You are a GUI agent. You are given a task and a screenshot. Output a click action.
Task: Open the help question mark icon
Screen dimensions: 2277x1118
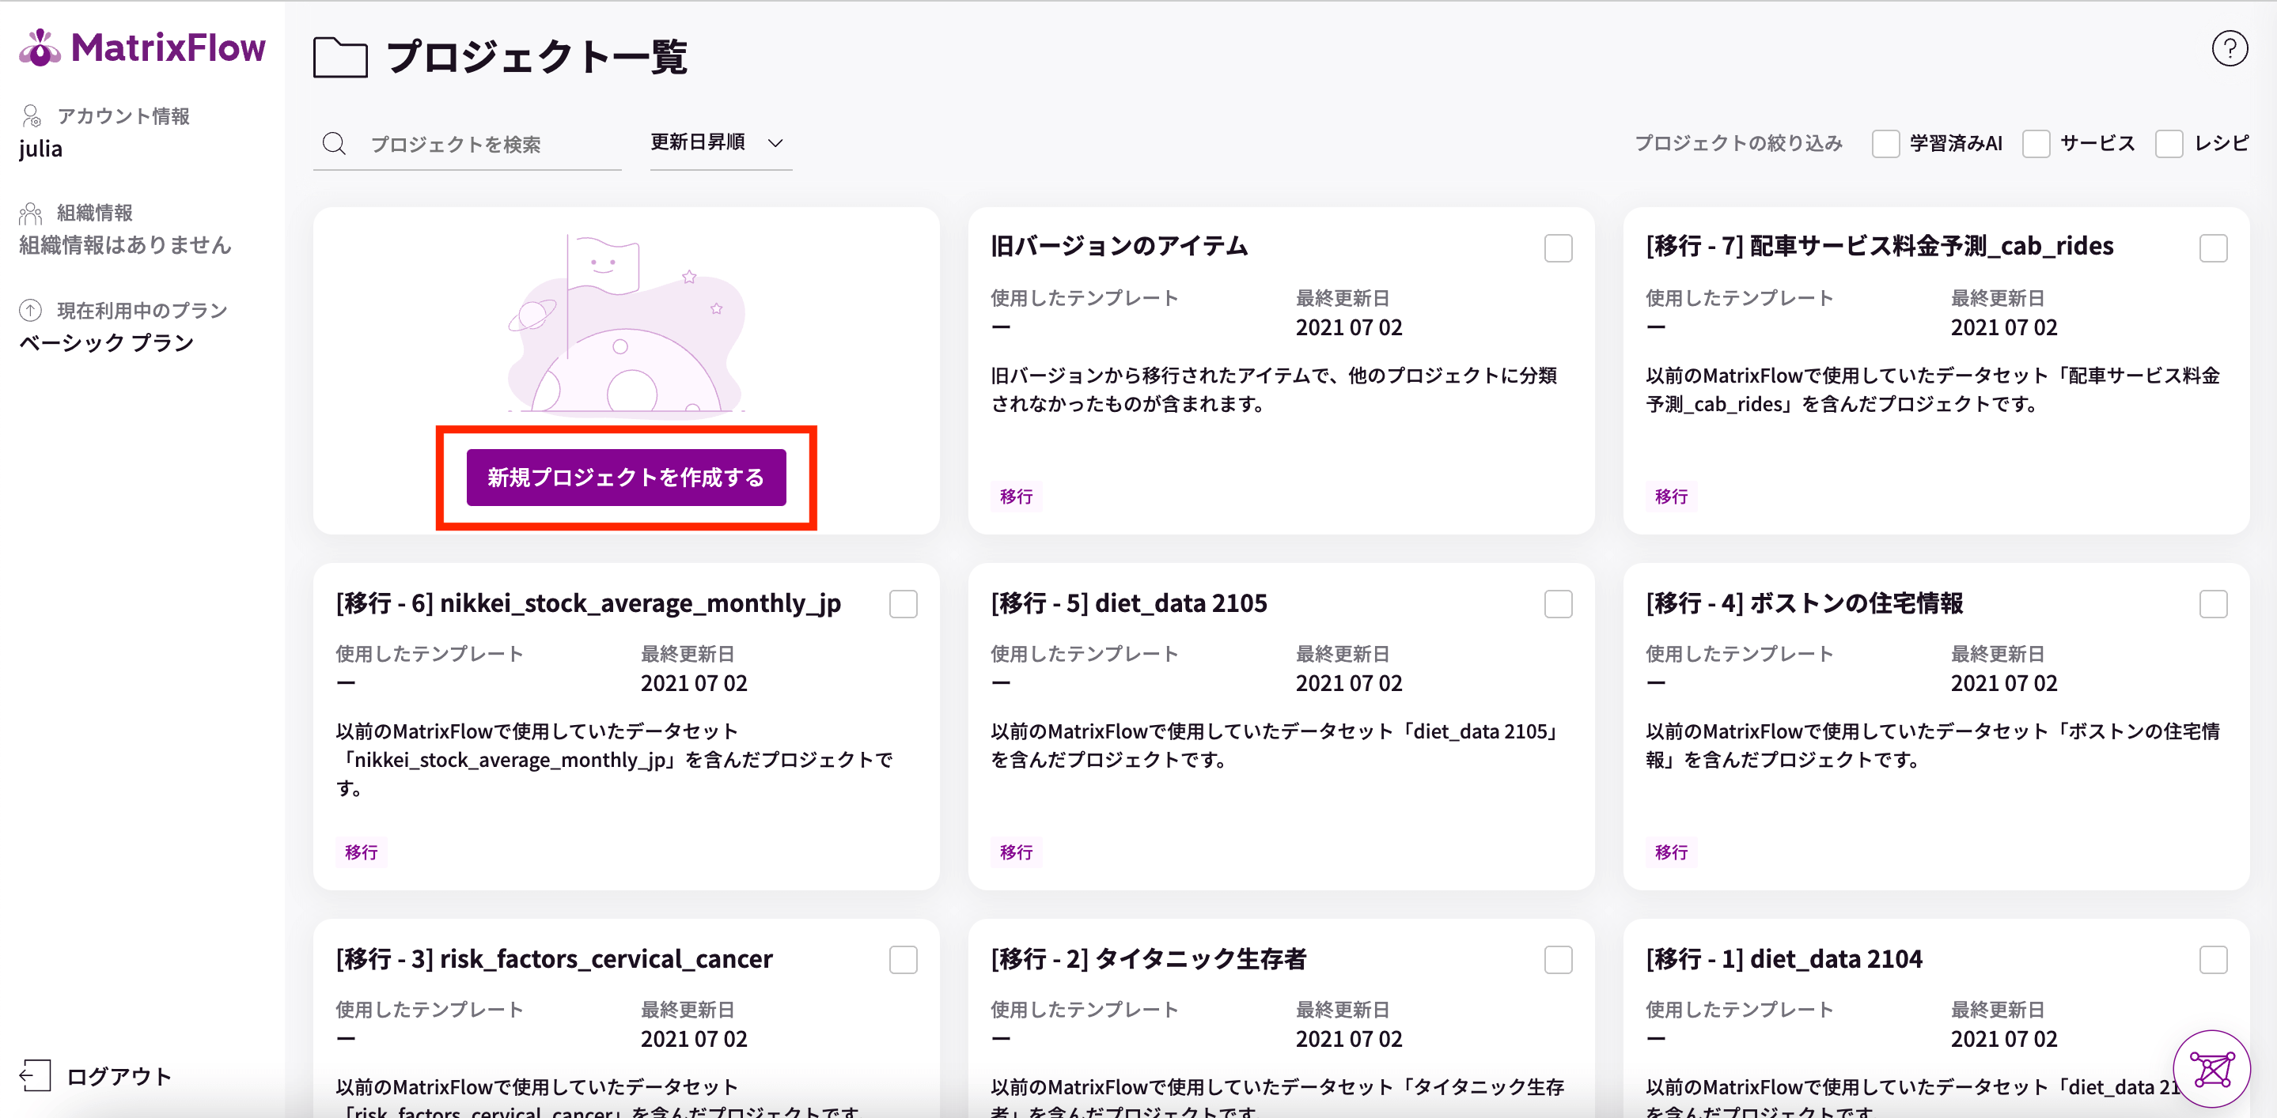click(x=2230, y=48)
